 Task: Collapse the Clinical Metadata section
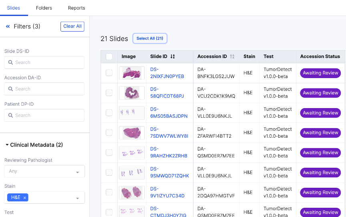click(7, 145)
